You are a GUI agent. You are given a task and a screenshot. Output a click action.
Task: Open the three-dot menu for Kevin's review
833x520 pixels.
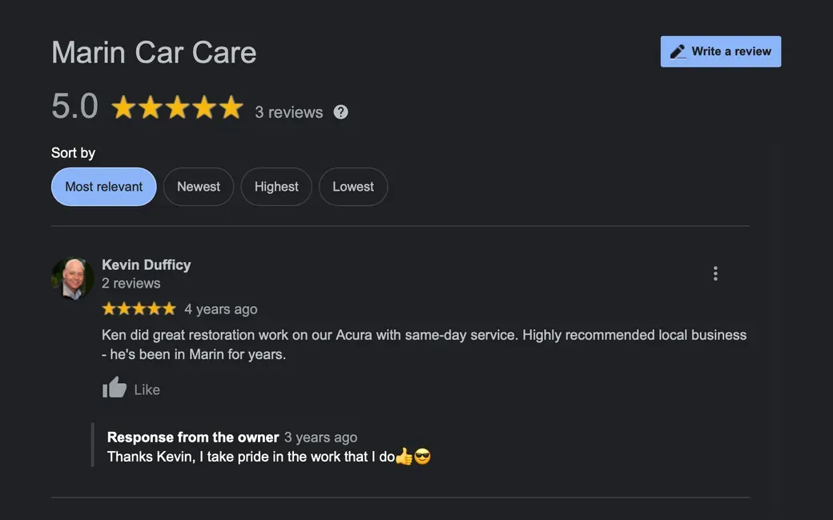point(715,273)
